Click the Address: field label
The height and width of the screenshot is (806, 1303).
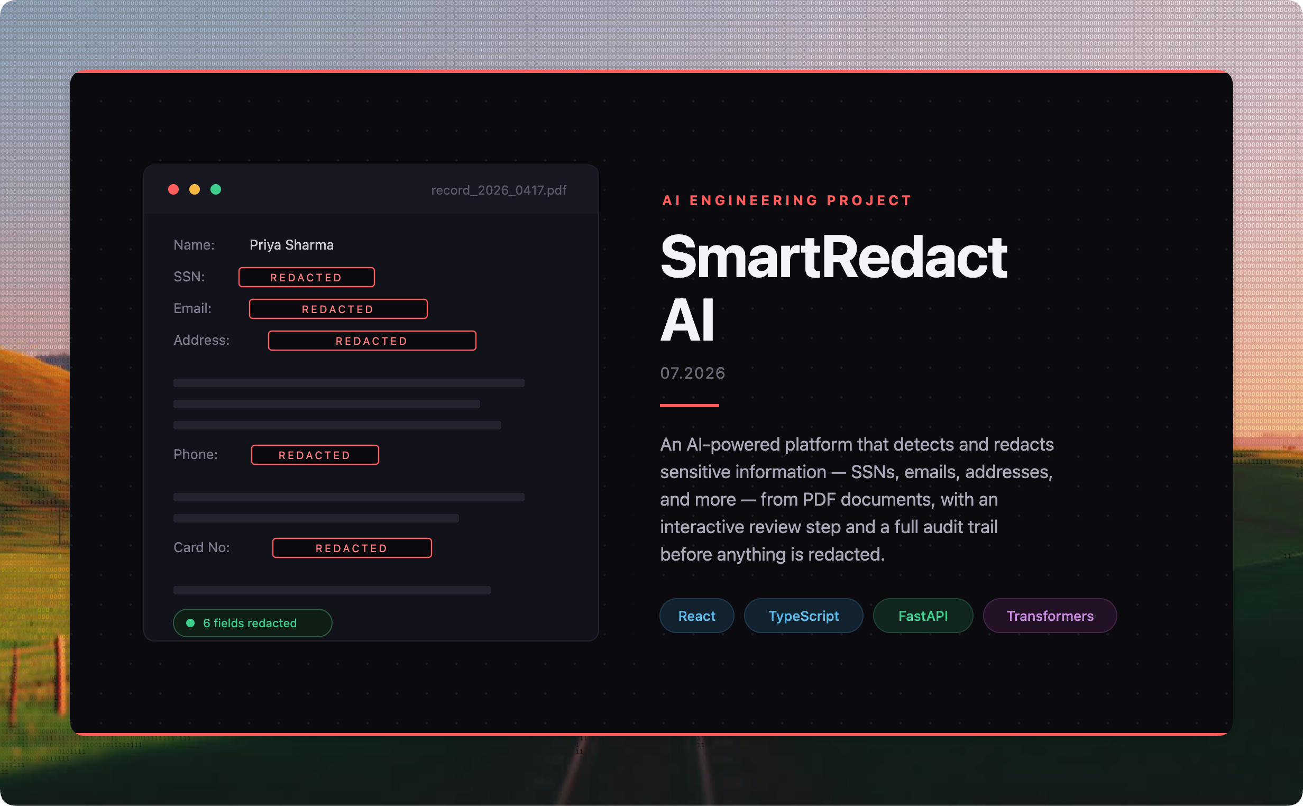click(x=201, y=340)
